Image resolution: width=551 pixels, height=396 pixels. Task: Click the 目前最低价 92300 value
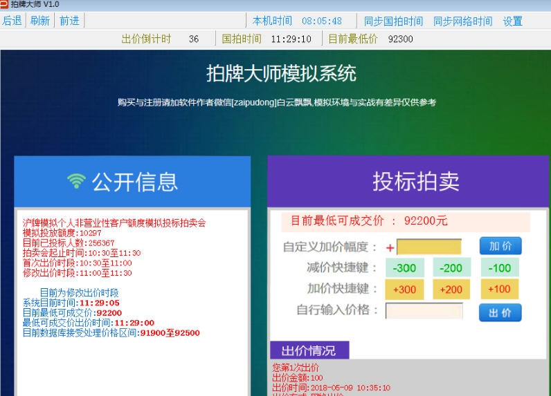pyautogui.click(x=400, y=39)
